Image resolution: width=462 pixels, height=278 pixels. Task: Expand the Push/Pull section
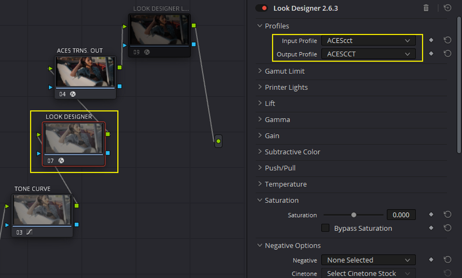pyautogui.click(x=260, y=168)
